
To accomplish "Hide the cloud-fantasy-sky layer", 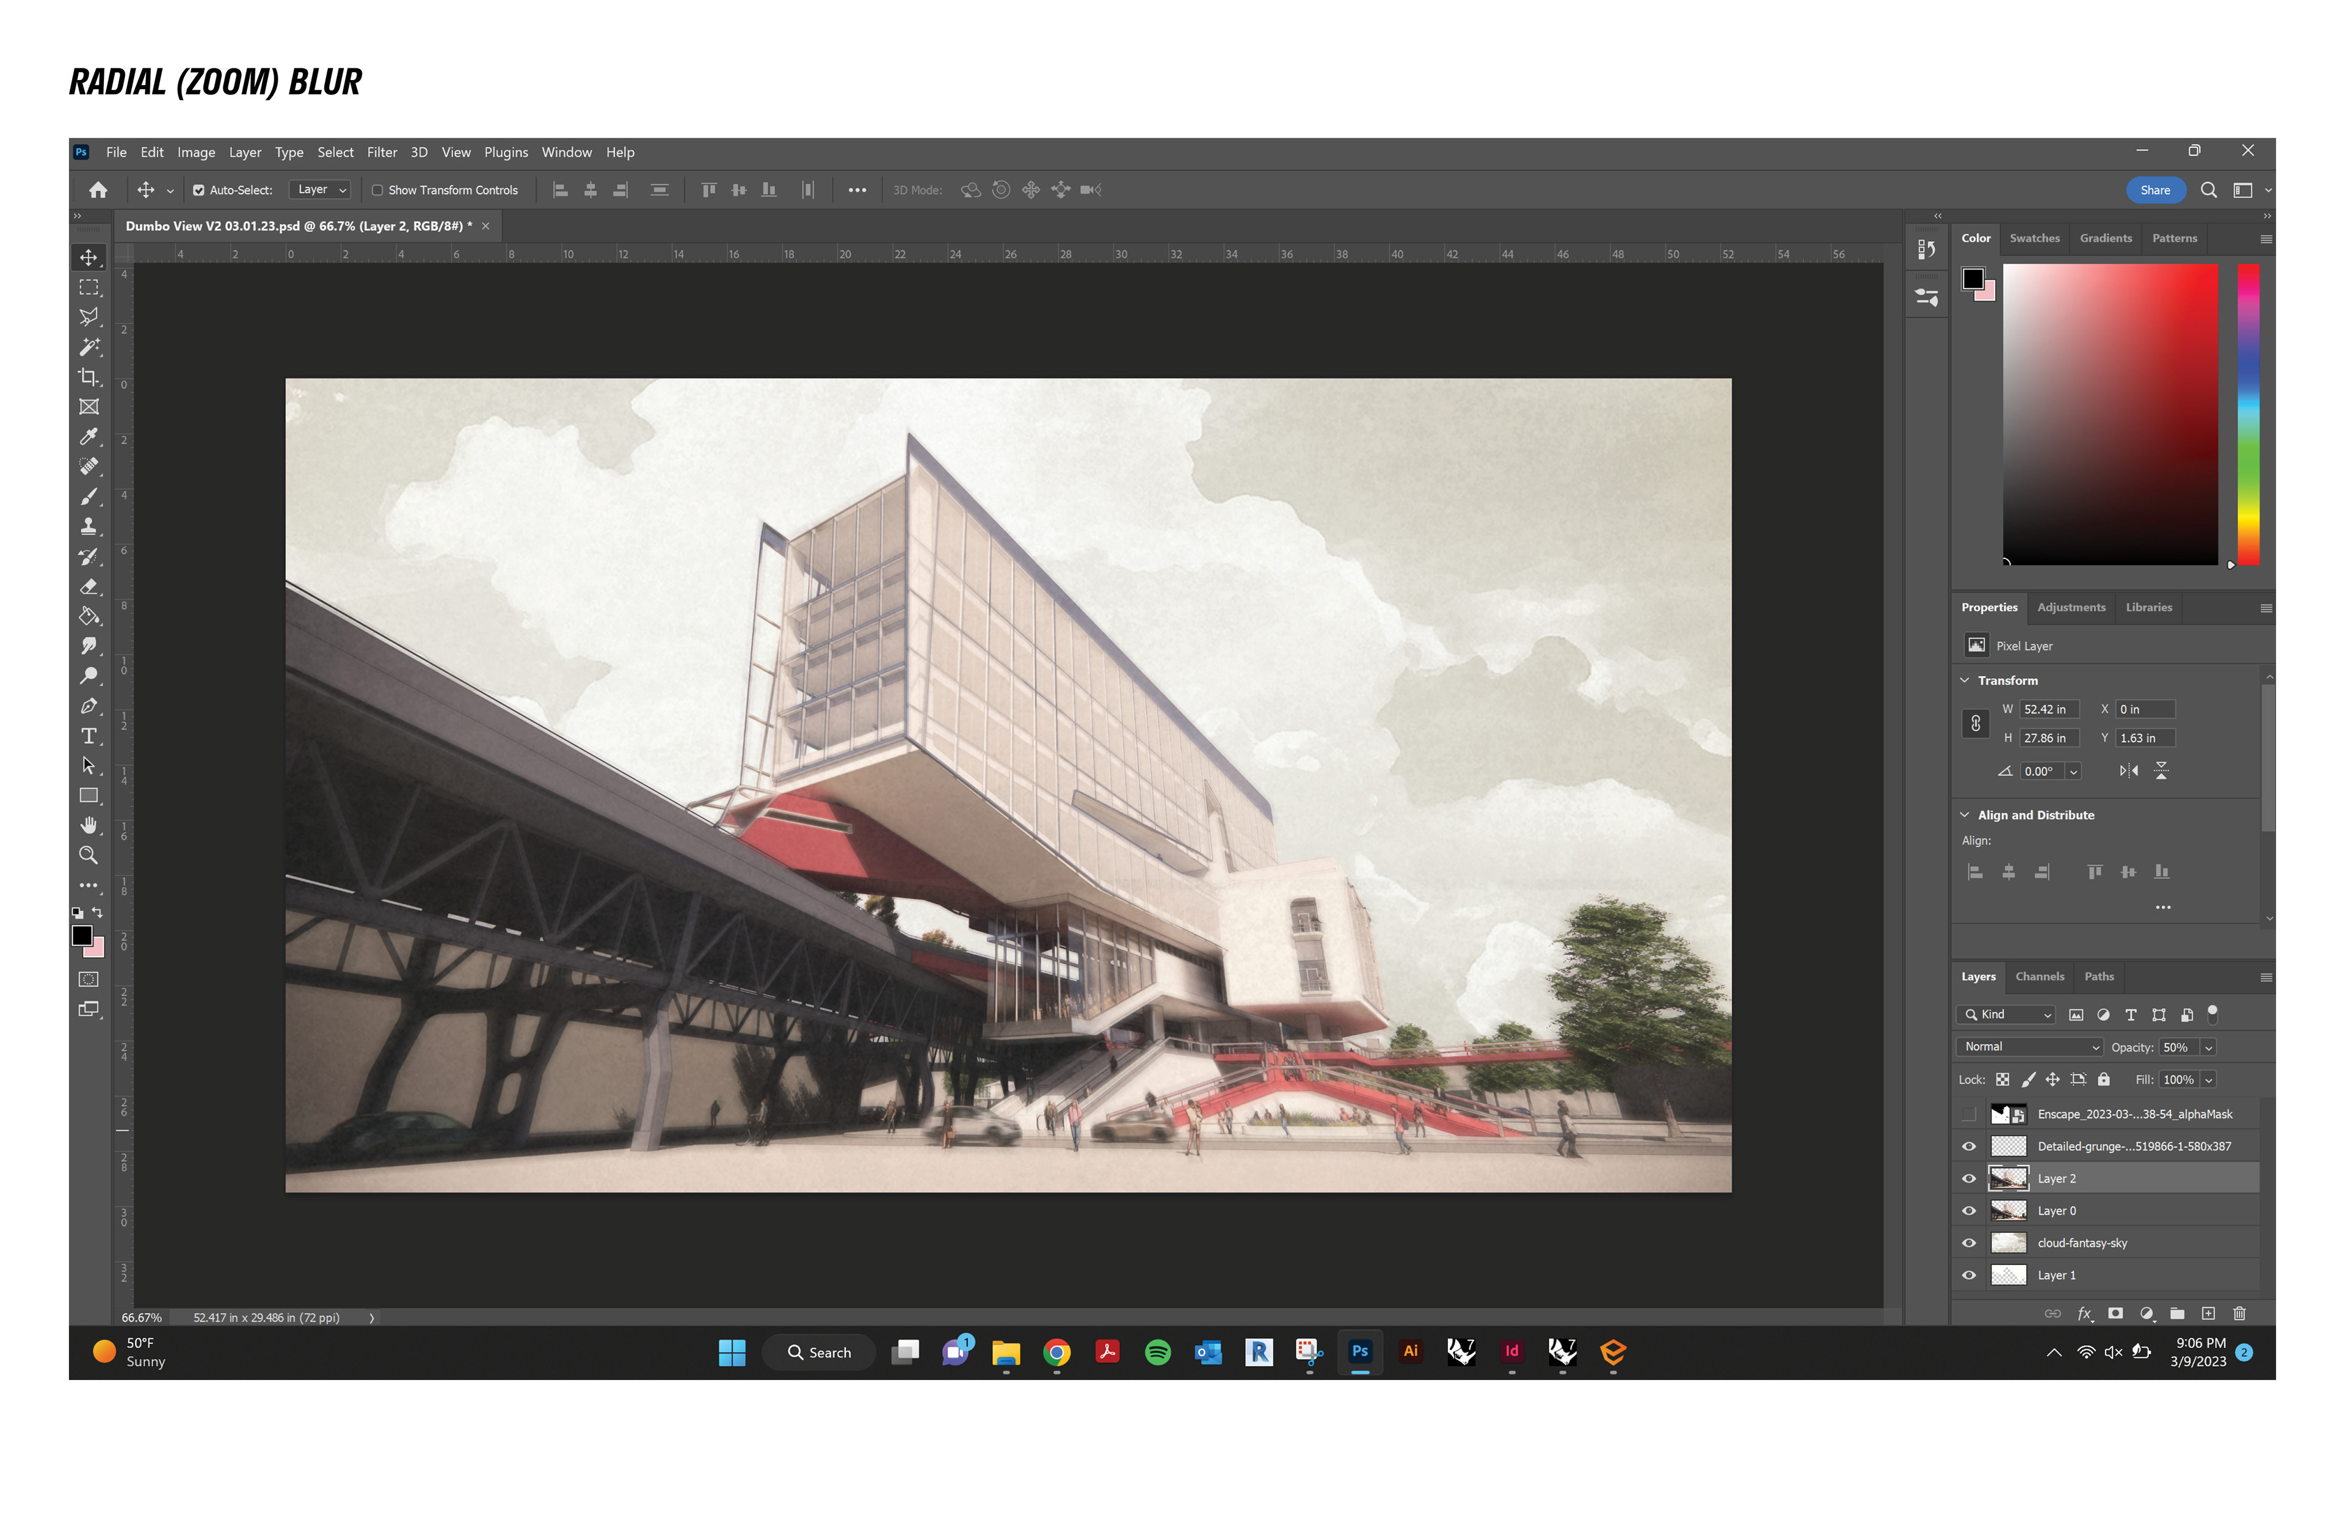I will pyautogui.click(x=1969, y=1243).
